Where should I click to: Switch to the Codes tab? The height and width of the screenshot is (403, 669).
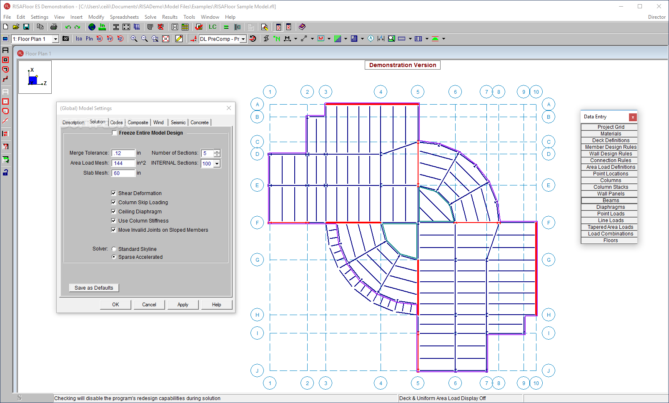117,123
